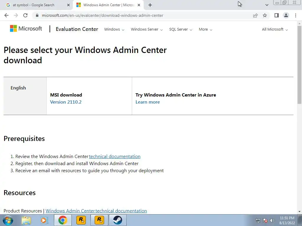Open Steam from the taskbar
Image resolution: width=302 pixels, height=226 pixels.
pyautogui.click(x=117, y=220)
